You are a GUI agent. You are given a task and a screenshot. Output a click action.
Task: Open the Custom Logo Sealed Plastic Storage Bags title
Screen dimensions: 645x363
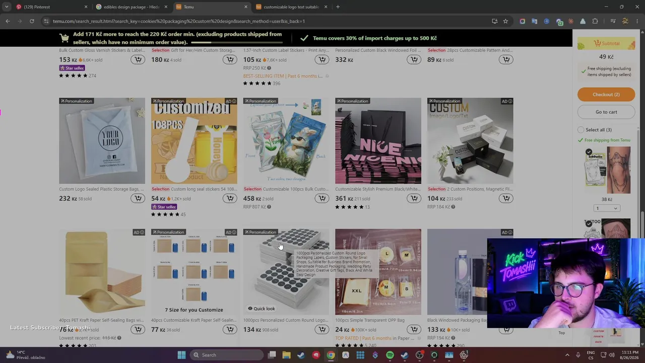[x=102, y=189]
